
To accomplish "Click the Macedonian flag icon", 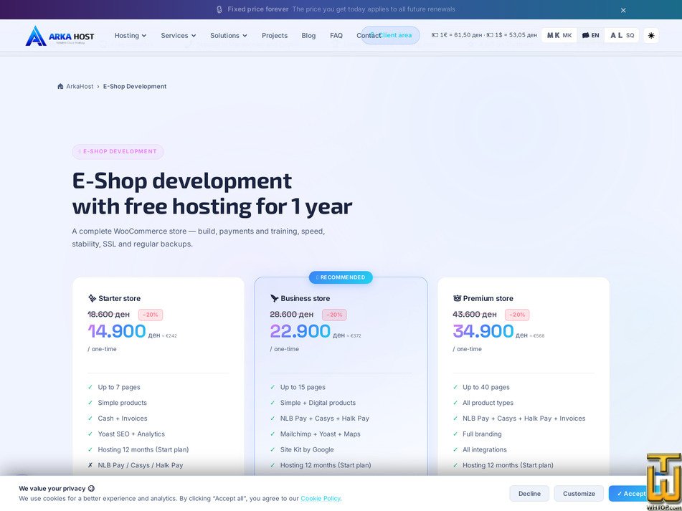I will [553, 36].
